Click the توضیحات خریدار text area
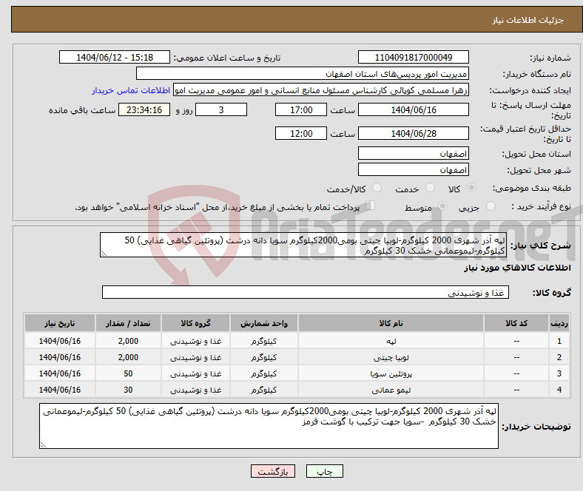This screenshot has width=583, height=491. [270, 426]
